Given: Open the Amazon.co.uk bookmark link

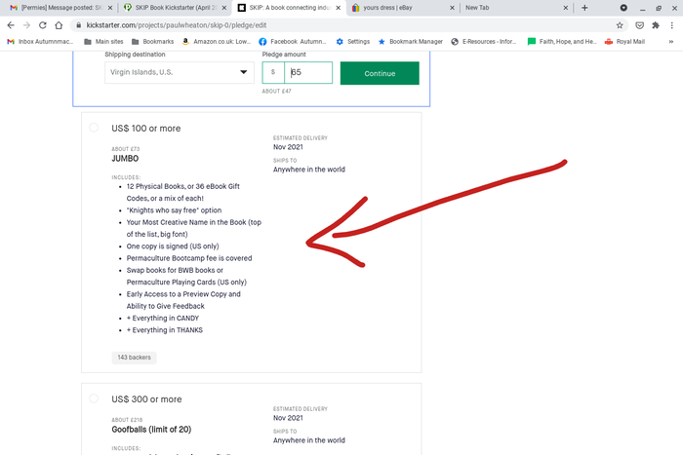Looking at the screenshot, I should coord(217,42).
